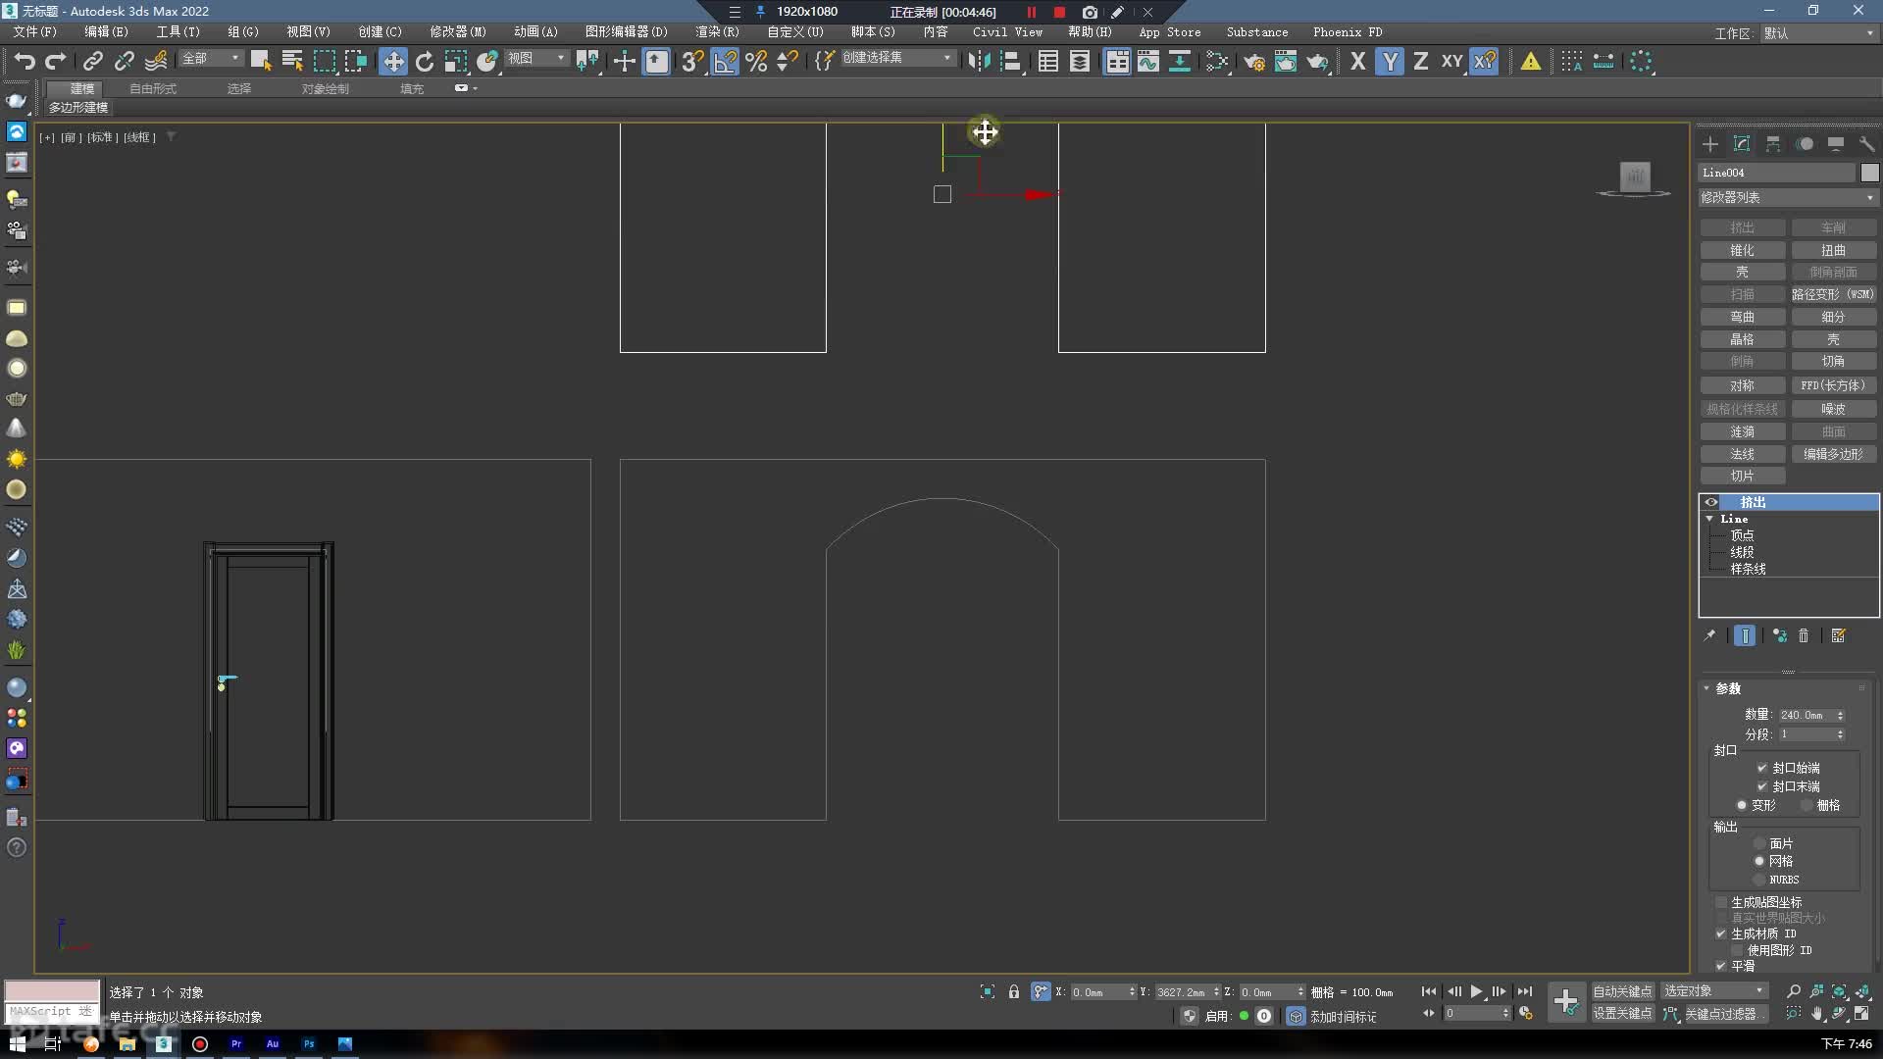Click the 自动关键点 button
Image resolution: width=1883 pixels, height=1059 pixels.
click(x=1622, y=991)
